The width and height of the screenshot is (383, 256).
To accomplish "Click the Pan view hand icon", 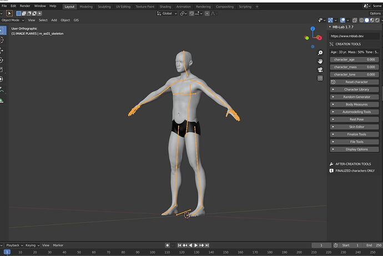I will [320, 61].
